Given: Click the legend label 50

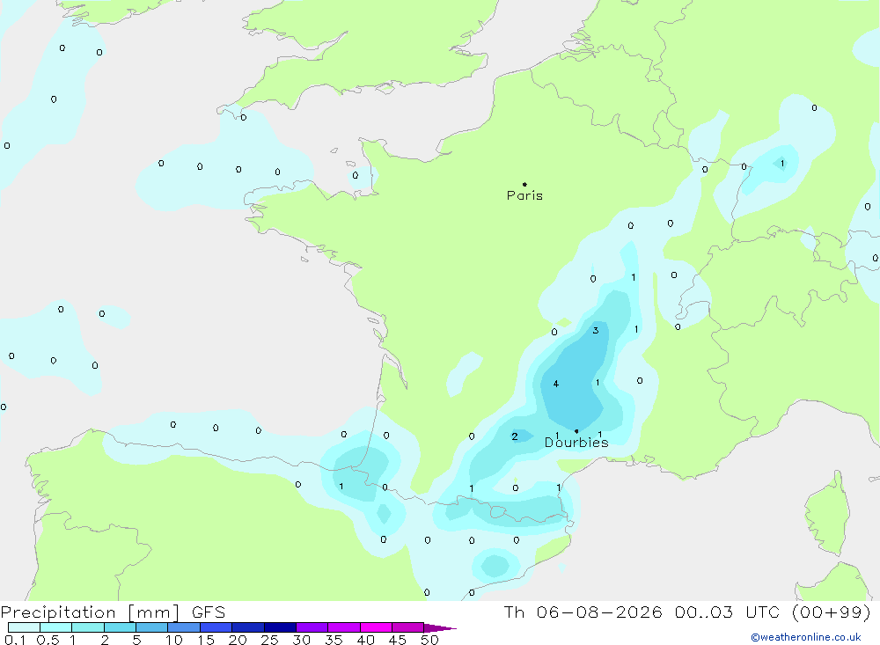Looking at the screenshot, I should coord(429,640).
